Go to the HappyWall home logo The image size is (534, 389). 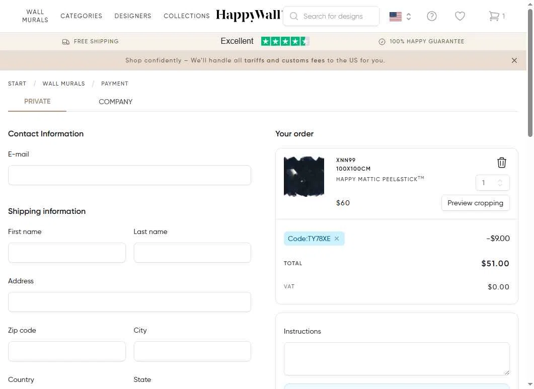[x=249, y=15]
